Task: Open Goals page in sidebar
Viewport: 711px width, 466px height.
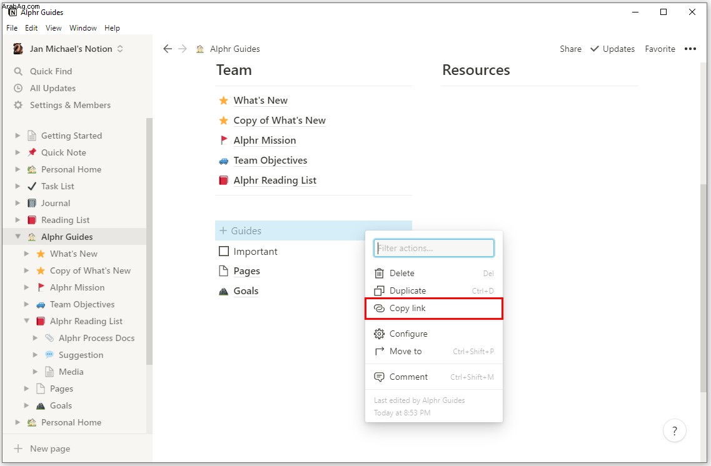Action: coord(61,405)
